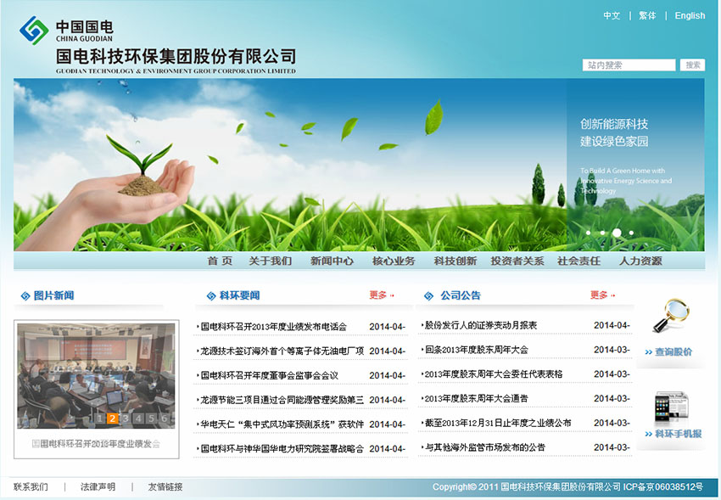Viewport: 721px width, 500px height.
Task: Open the 关于我们 navigation menu
Action: coord(270,261)
